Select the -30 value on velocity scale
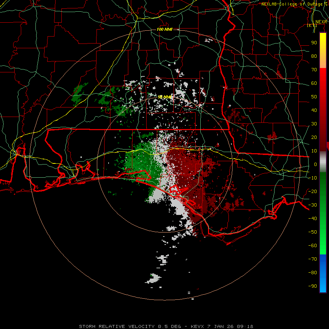The height and width of the screenshot is (329, 329). (x=313, y=205)
